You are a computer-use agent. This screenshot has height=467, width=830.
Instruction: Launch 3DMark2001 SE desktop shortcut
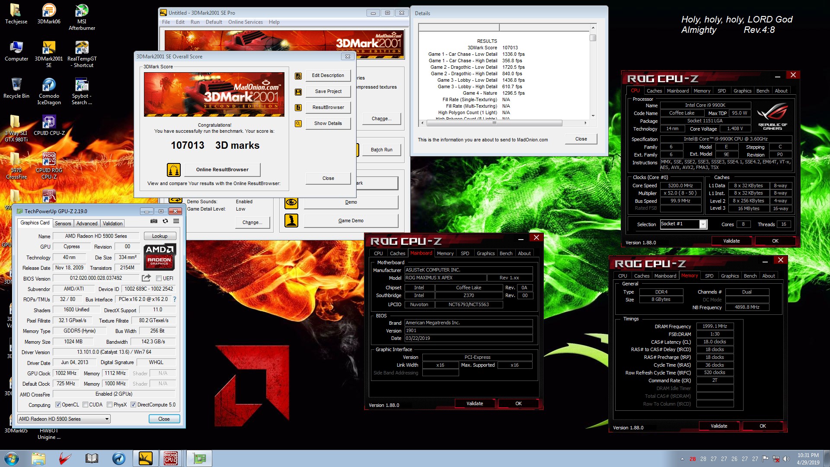point(49,54)
